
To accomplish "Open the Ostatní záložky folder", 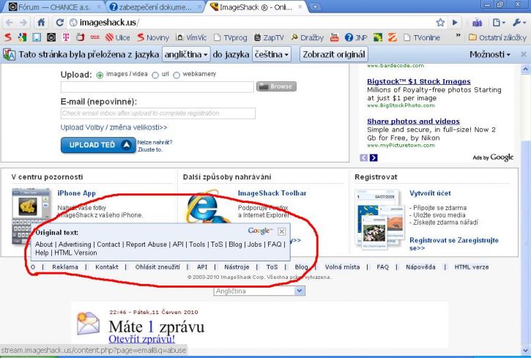I will coord(497,37).
